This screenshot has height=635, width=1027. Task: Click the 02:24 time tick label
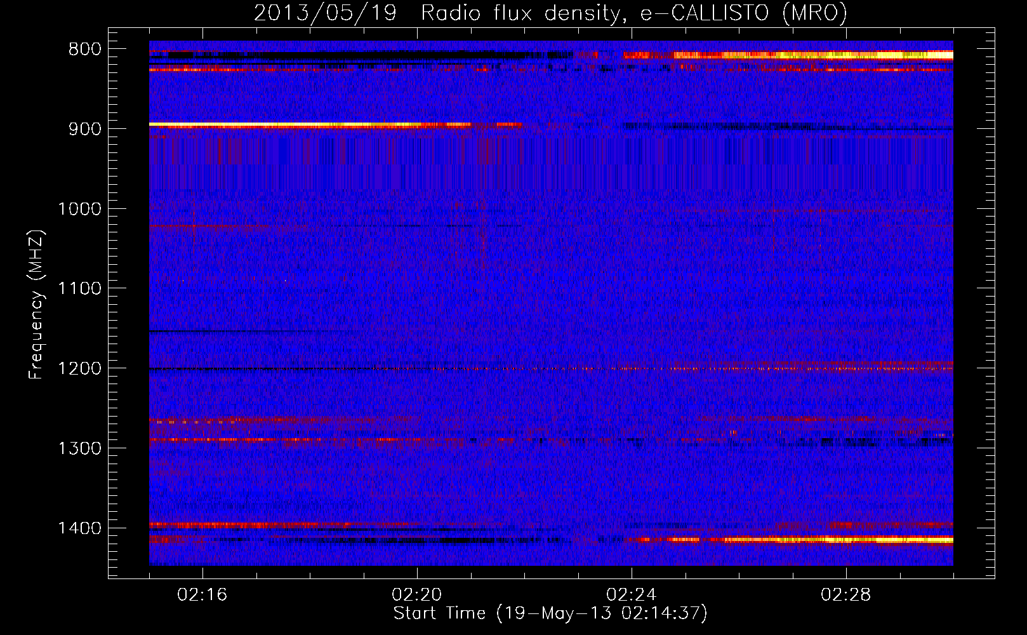(632, 595)
